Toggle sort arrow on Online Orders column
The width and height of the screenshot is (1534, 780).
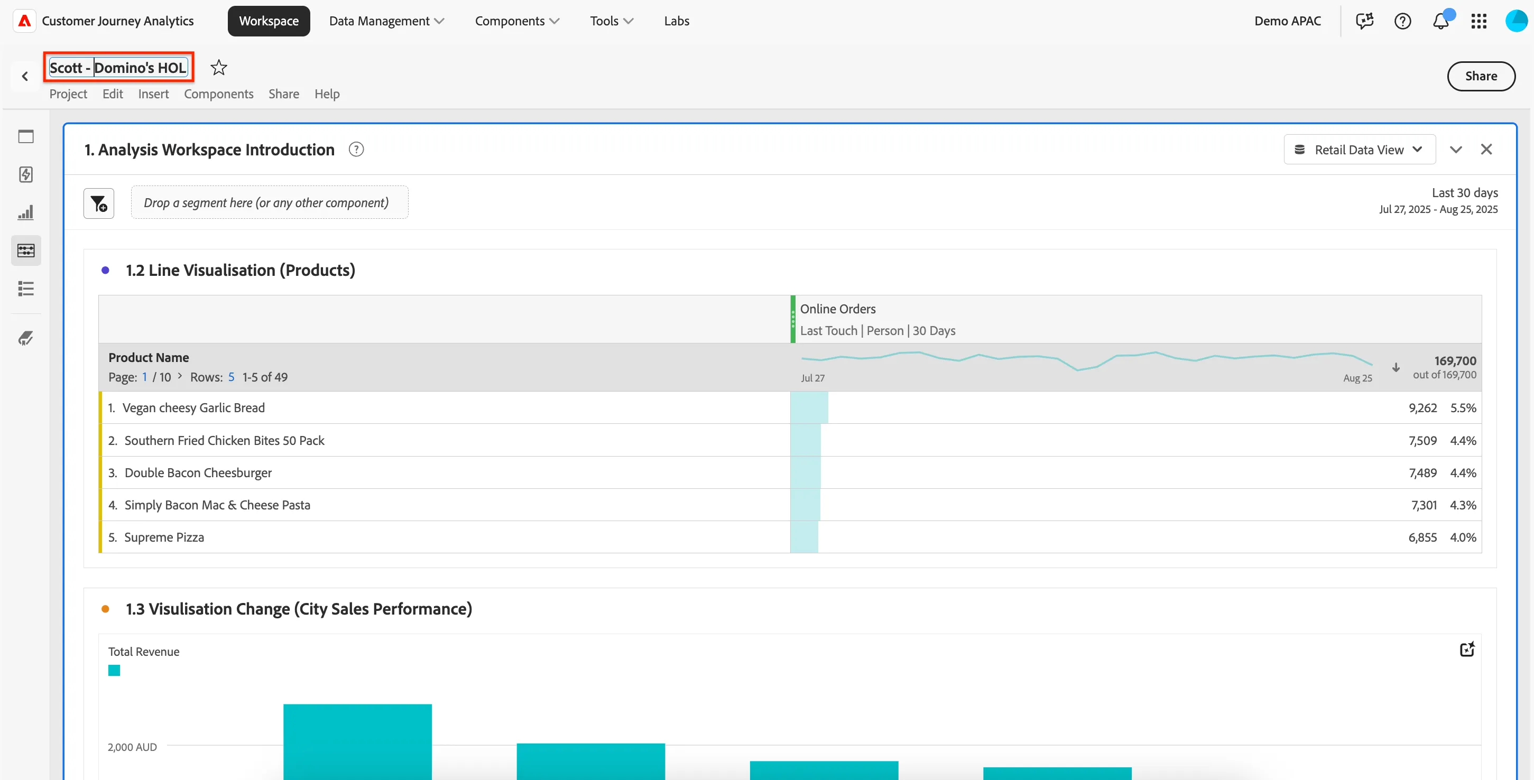pos(1396,367)
